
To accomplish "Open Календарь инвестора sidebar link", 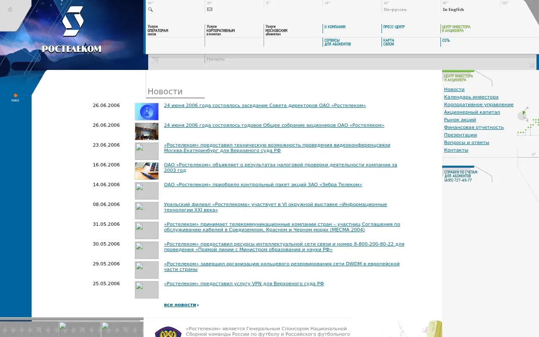I will click(471, 97).
